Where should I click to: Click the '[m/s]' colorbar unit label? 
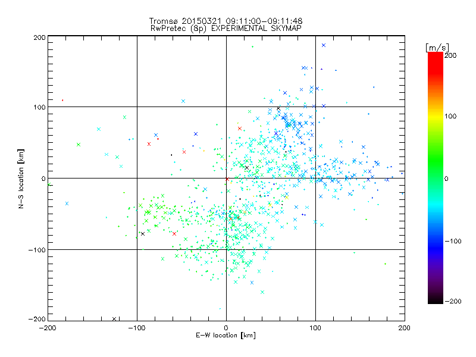point(437,48)
